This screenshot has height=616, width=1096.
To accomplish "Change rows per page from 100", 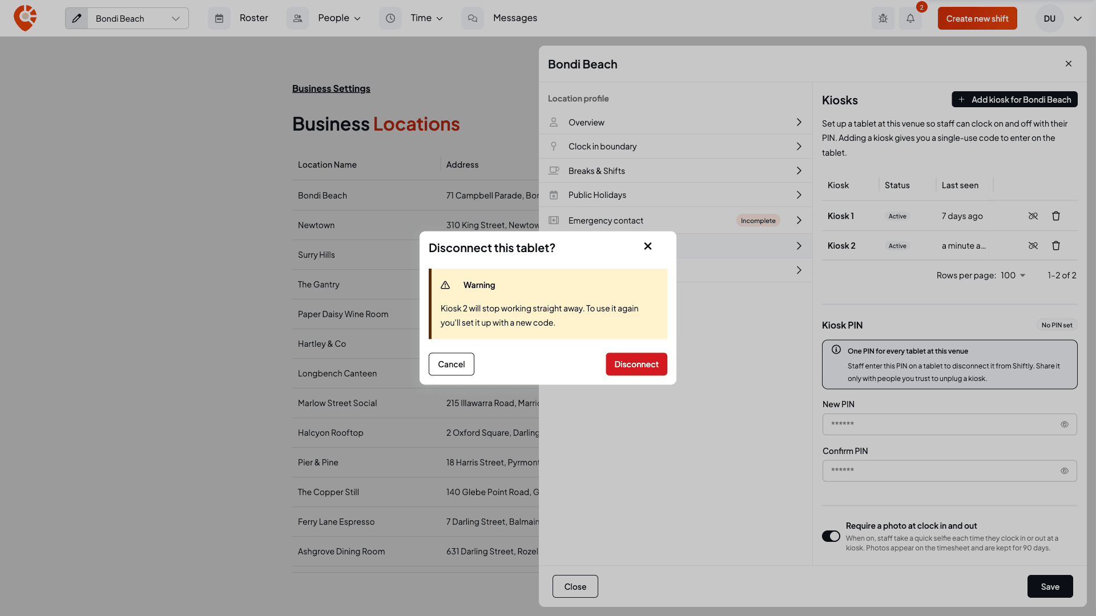I will coord(1013,275).
